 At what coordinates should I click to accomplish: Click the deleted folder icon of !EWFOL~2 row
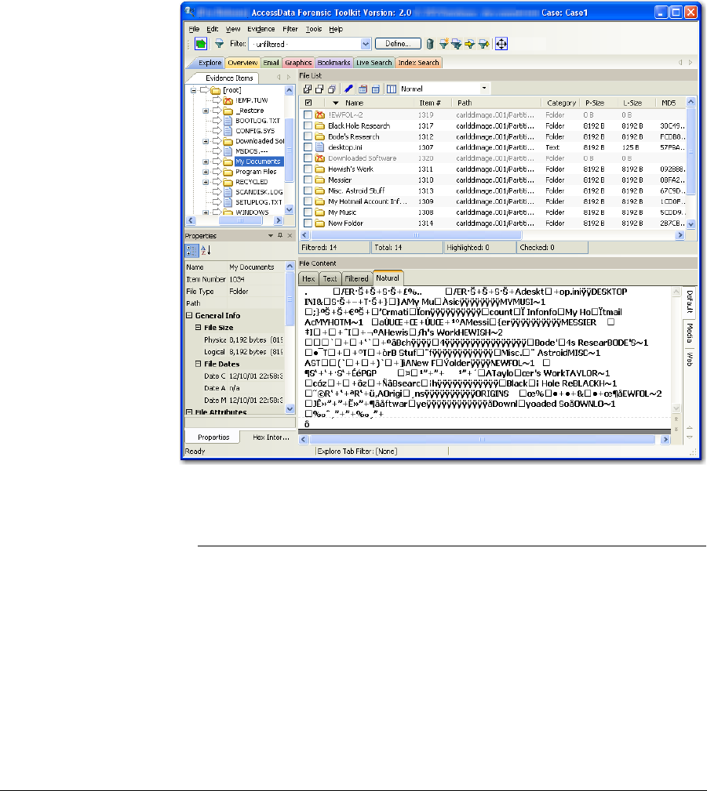click(x=319, y=115)
